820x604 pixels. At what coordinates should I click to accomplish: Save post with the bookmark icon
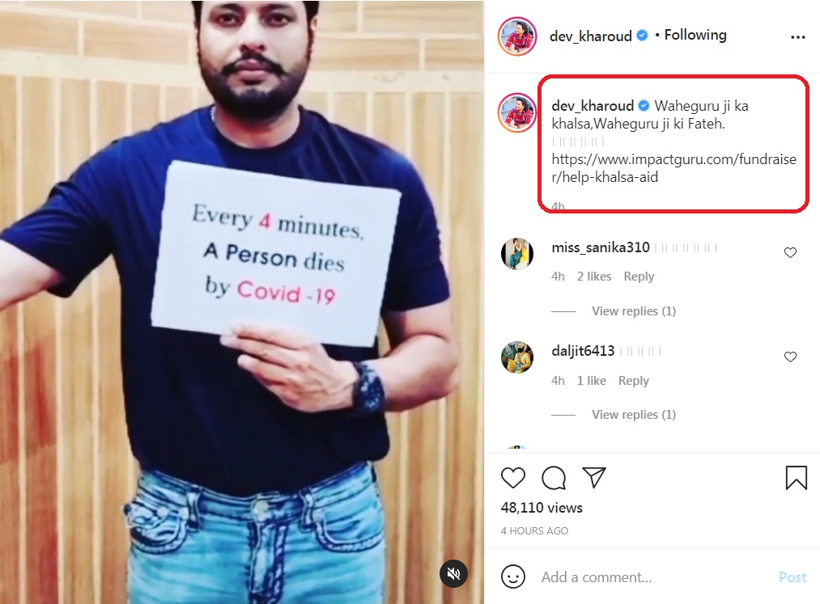(797, 478)
